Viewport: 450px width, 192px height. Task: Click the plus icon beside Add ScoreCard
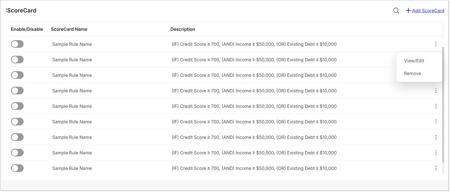tap(408, 10)
